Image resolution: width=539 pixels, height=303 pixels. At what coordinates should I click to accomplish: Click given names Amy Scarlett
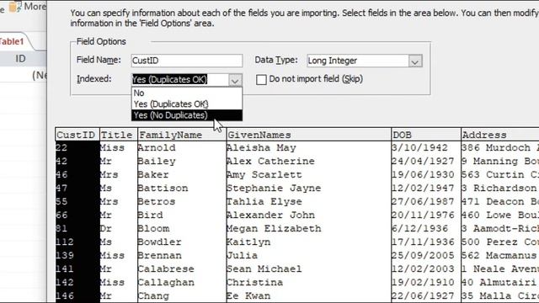click(x=264, y=174)
